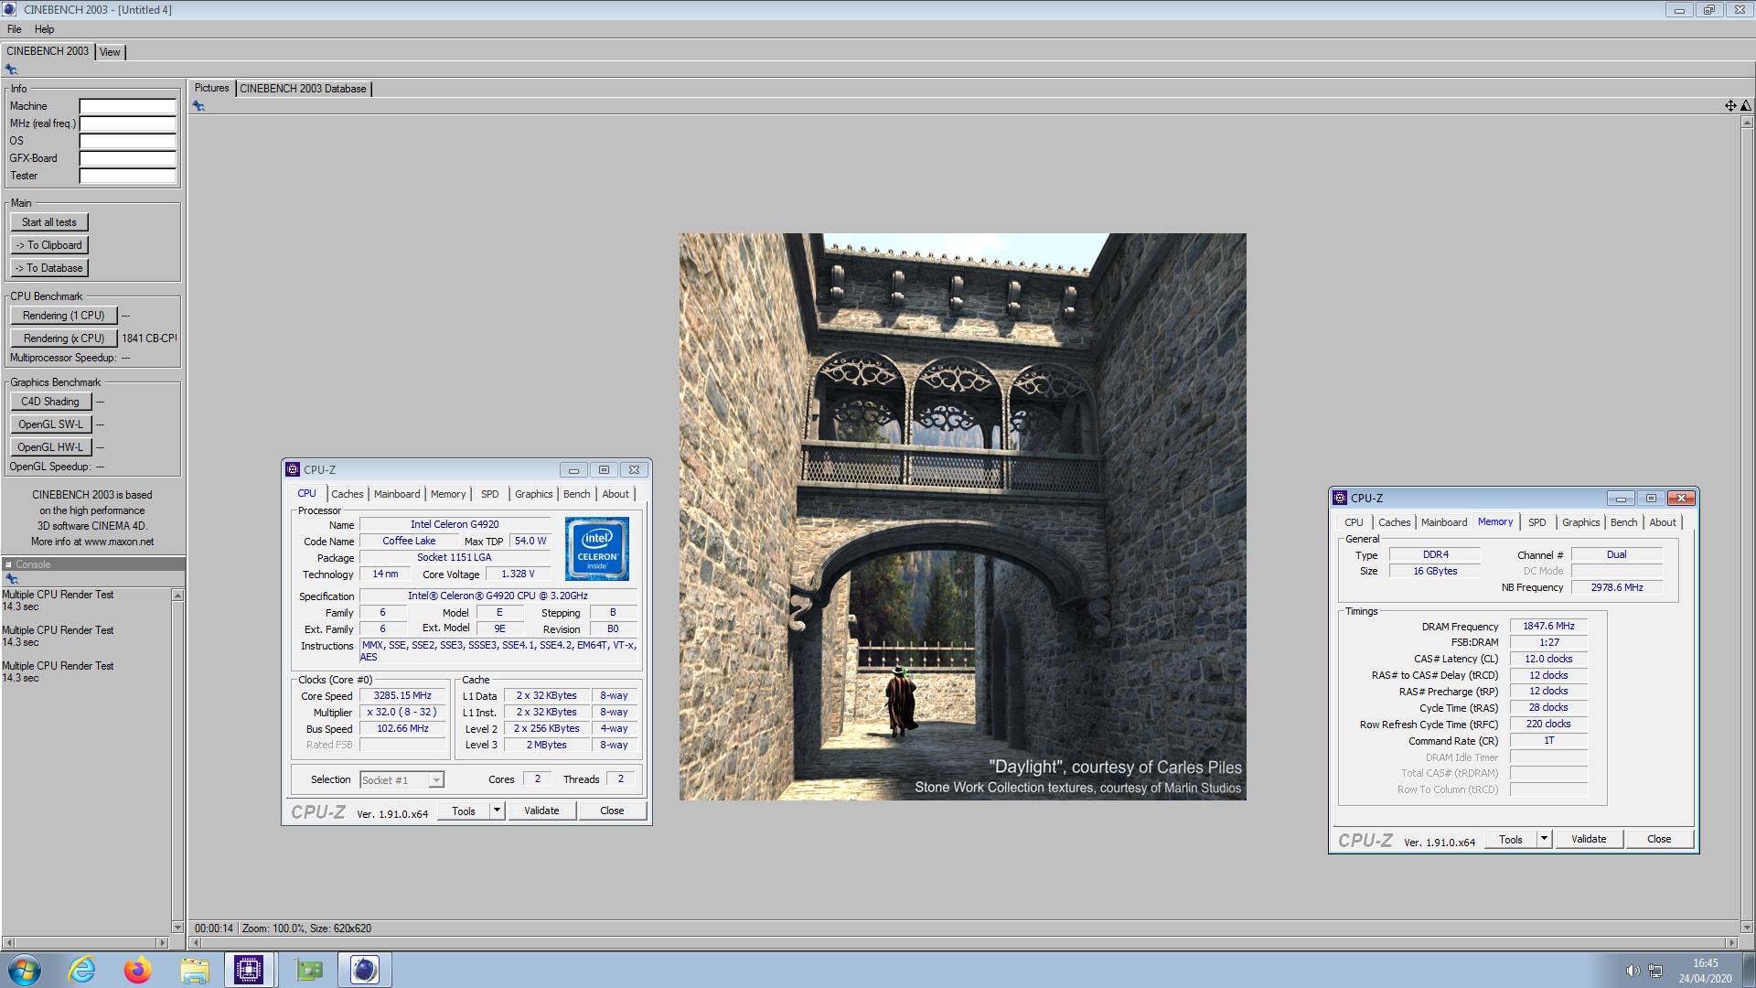Click the Start all tests button
The image size is (1756, 988).
(49, 222)
